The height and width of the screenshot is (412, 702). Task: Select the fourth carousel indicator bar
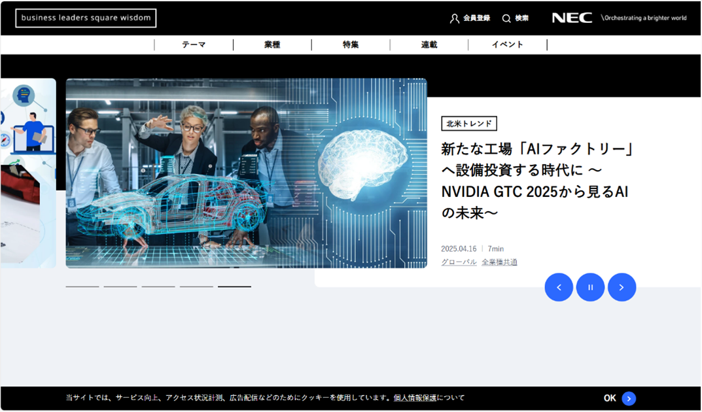[x=196, y=286]
